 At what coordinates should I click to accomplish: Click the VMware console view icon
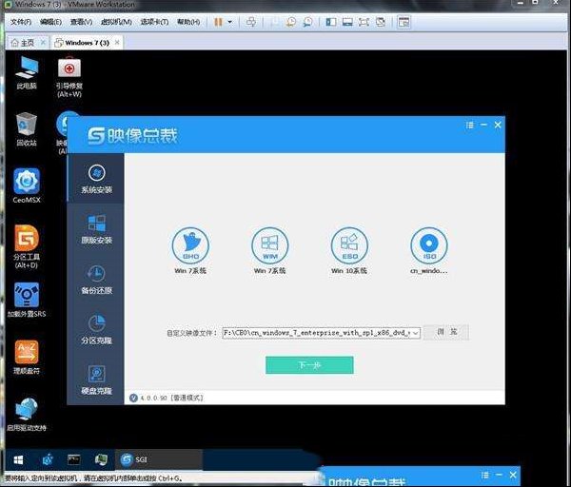pos(404,22)
